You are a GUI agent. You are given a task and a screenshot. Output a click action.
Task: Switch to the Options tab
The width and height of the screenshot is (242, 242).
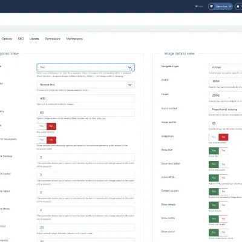(x=7, y=39)
